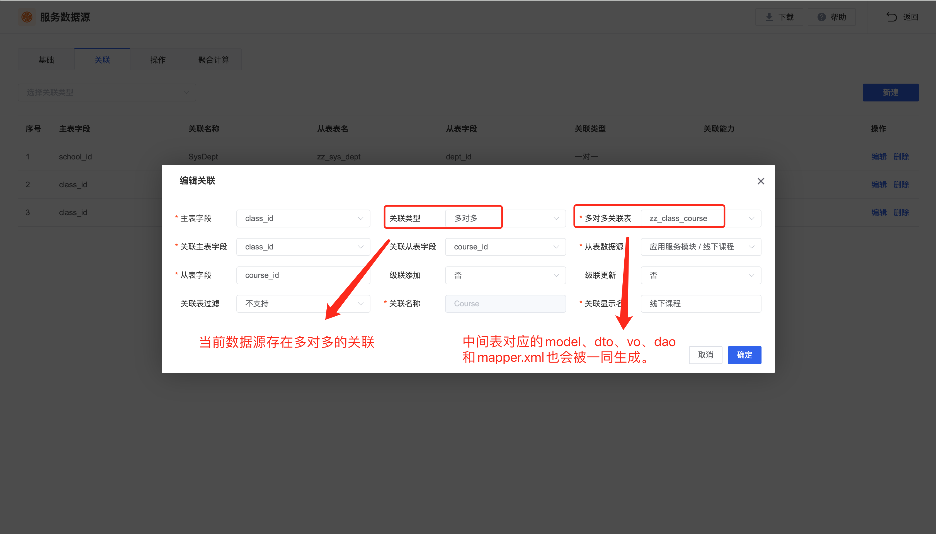This screenshot has height=534, width=936.
Task: Click the class_id cell in row 2
Action: [x=73, y=185]
